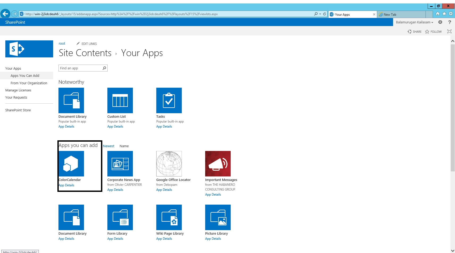Refresh the page with the reload icon
Image resolution: width=455 pixels, height=253 pixels.
click(325, 14)
